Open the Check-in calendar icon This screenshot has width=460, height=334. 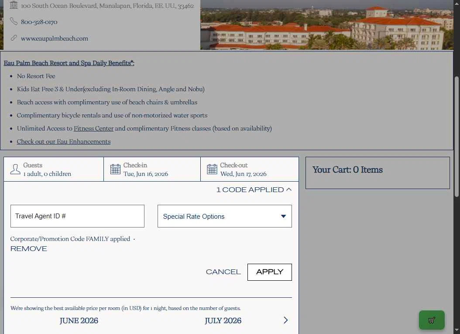pyautogui.click(x=115, y=169)
